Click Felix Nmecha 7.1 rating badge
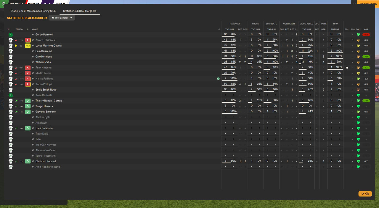This screenshot has width=379, height=208. click(x=366, y=68)
